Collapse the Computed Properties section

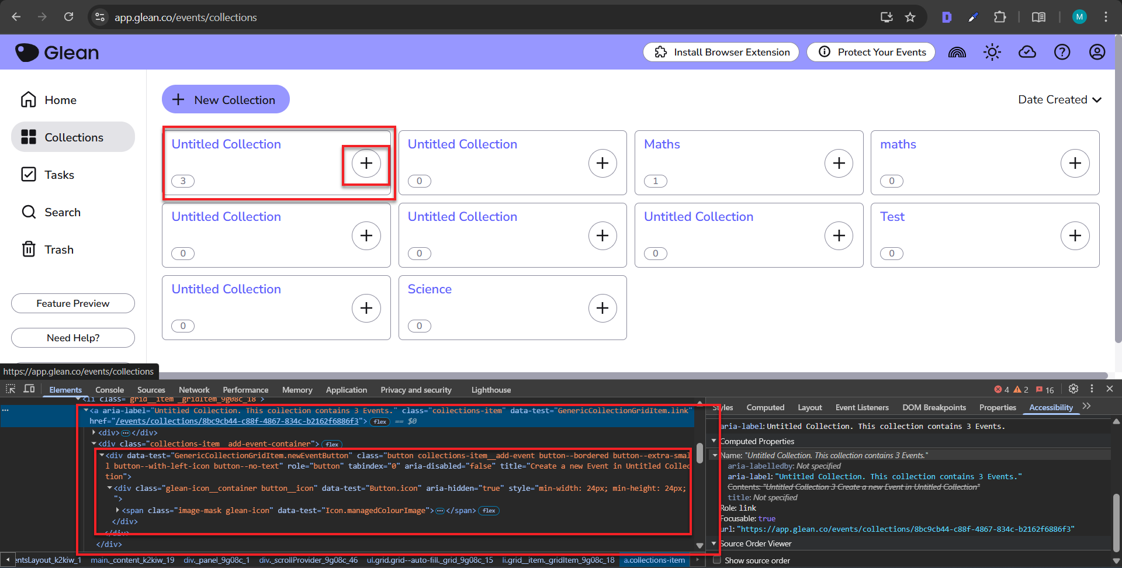click(x=714, y=441)
